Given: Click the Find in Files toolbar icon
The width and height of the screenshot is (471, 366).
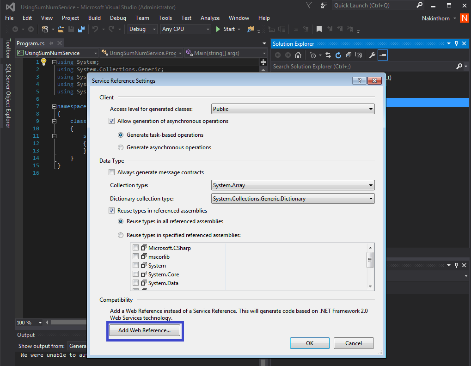Looking at the screenshot, I should 250,29.
